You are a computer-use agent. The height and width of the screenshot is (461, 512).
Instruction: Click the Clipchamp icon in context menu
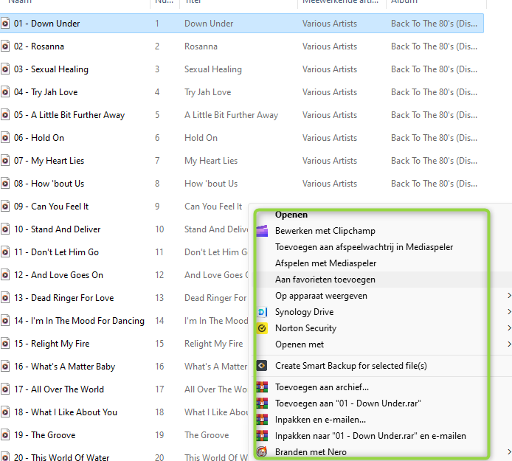(262, 231)
